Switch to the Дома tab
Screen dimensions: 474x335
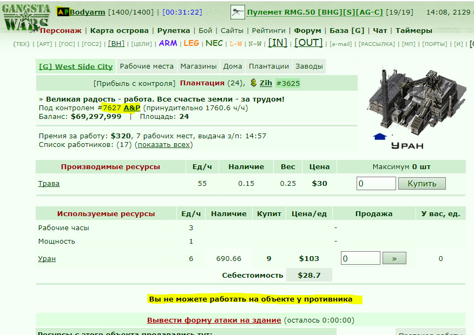coord(233,66)
